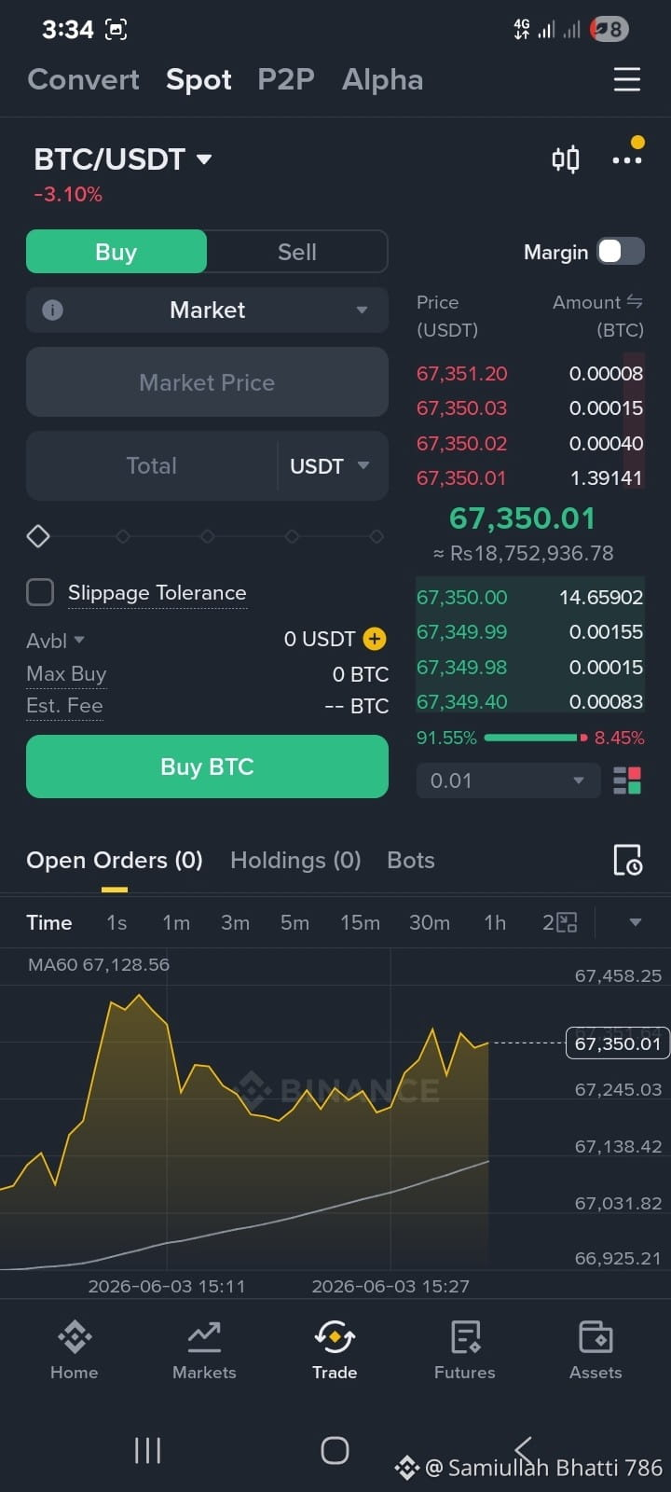Tap the info icon beside Market
The image size is (671, 1492).
pyautogui.click(x=53, y=310)
